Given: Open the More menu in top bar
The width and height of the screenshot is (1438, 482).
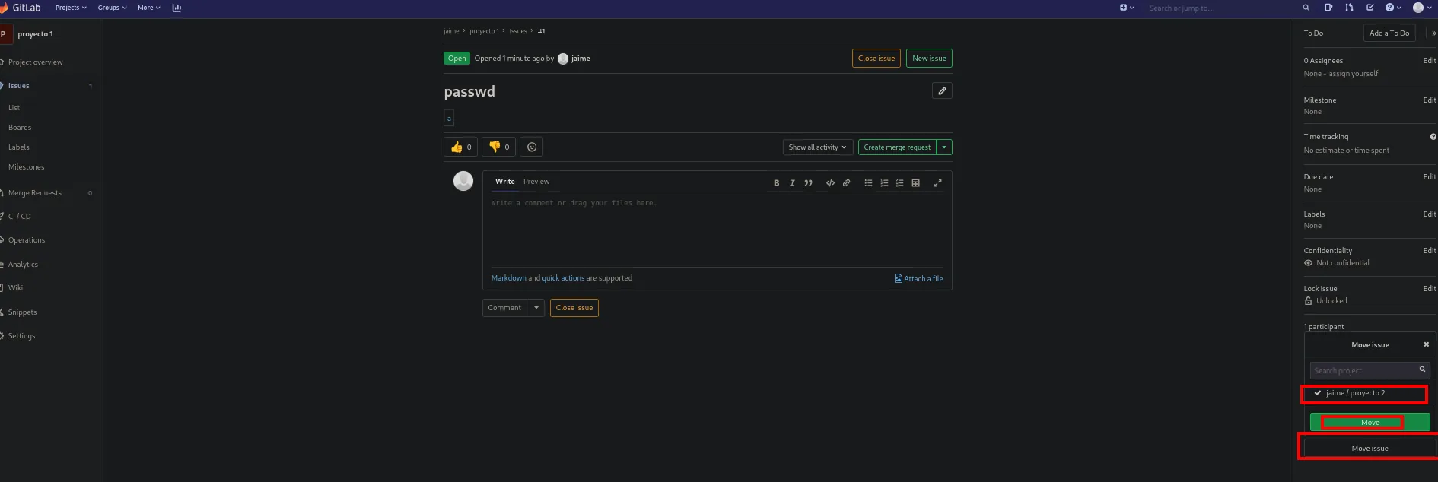Looking at the screenshot, I should pos(148,8).
